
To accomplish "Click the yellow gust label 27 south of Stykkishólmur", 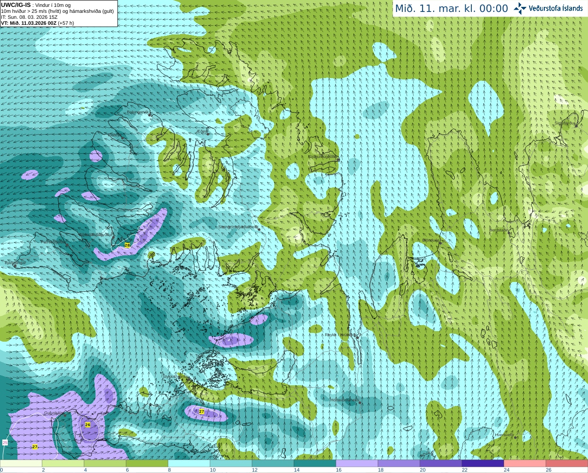I will pyautogui.click(x=202, y=411).
